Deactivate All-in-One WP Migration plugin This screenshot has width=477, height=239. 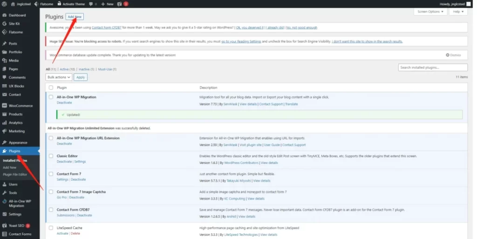(64, 103)
